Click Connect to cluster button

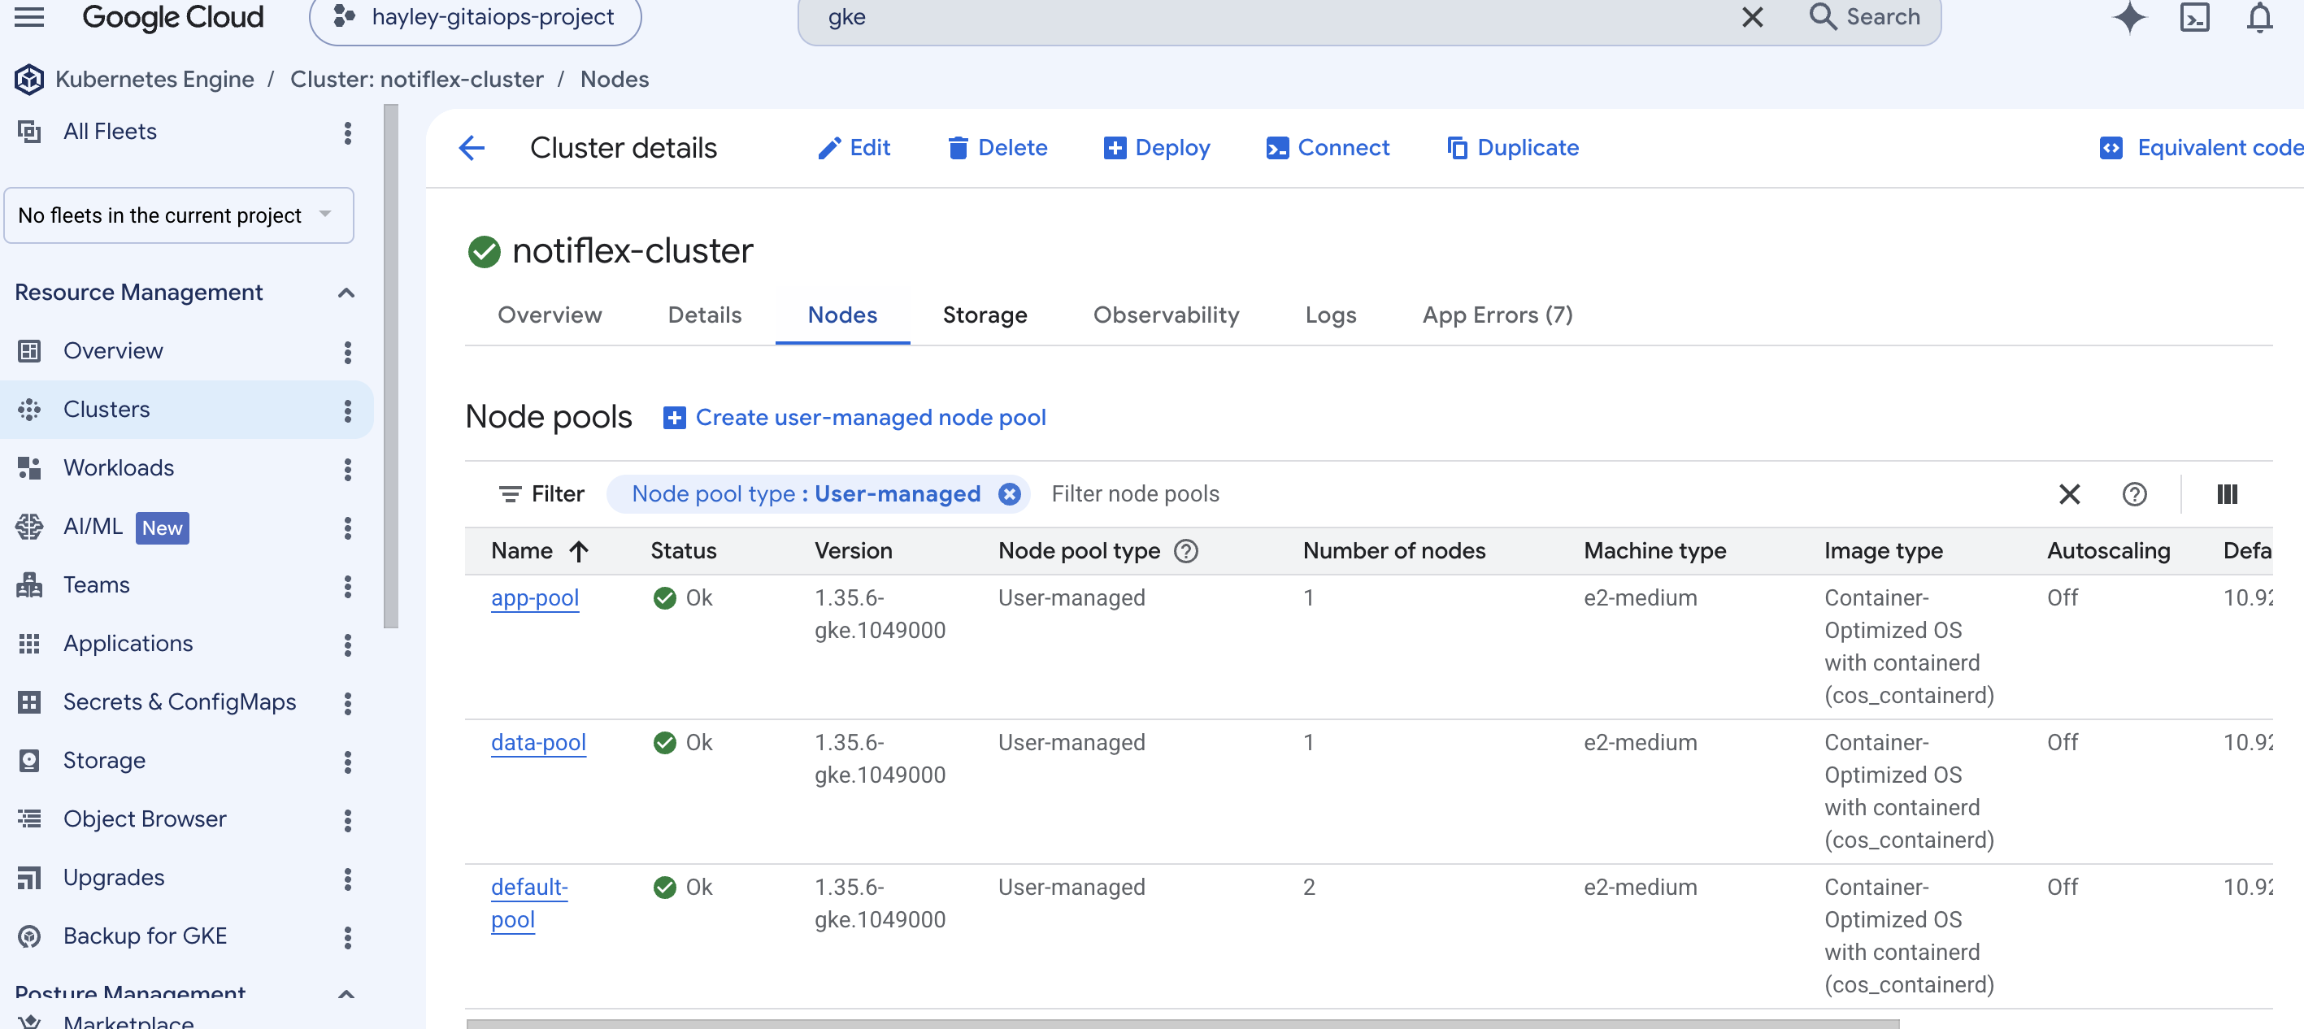pos(1328,147)
